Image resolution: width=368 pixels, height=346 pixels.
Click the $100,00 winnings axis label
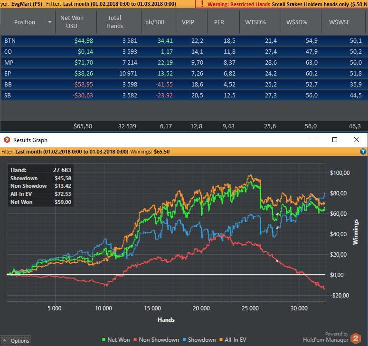click(340, 173)
